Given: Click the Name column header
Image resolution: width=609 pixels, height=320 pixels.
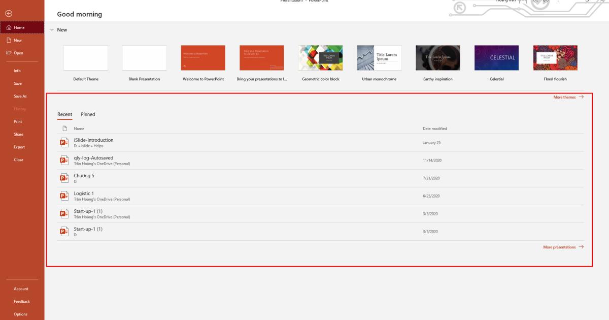Looking at the screenshot, I should coord(79,129).
